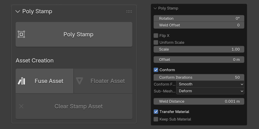Click the Rotation value field
Viewport: 259px width, 129px height.
pyautogui.click(x=199, y=18)
